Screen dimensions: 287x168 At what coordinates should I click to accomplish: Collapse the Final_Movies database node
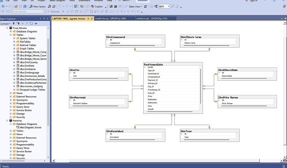coord(7,28)
